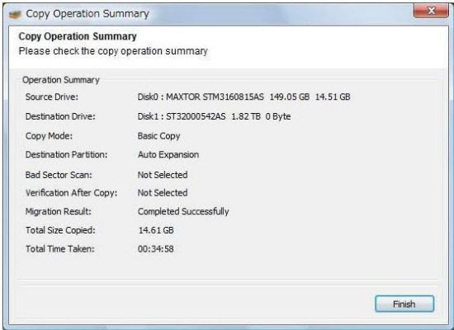The height and width of the screenshot is (330, 454).
Task: Click the 14.61 GB total size copied value
Action: coord(156,230)
